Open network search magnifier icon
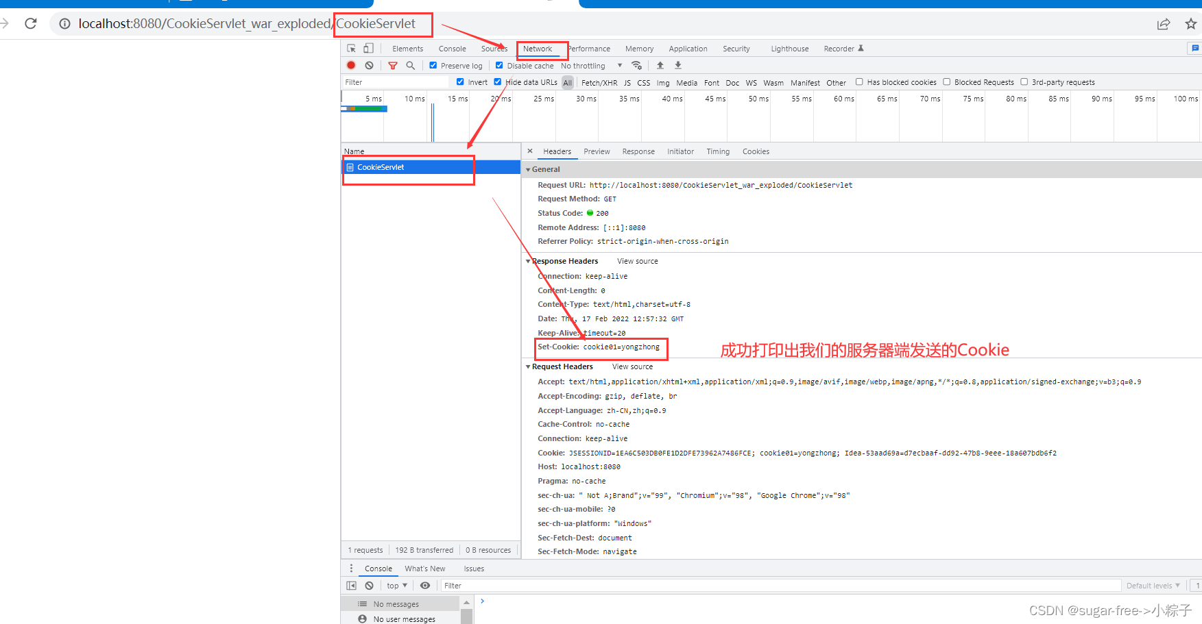Image resolution: width=1202 pixels, height=624 pixels. click(410, 66)
